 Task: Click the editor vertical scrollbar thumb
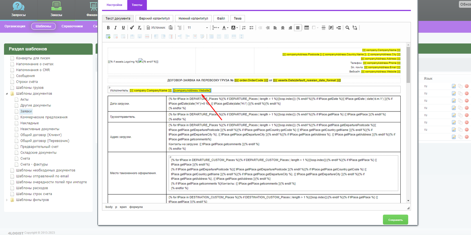[x=408, y=65]
